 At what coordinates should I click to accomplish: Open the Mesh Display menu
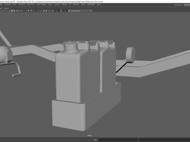tap(41, 4)
